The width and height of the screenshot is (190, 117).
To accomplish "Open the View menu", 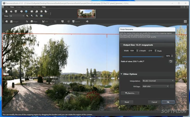I will click(12, 7).
